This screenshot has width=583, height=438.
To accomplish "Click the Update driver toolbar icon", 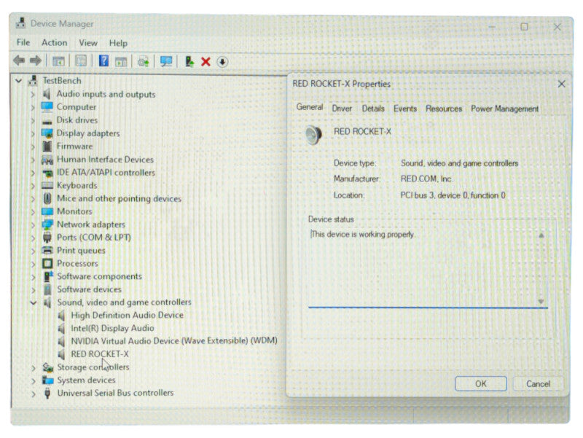I will pyautogui.click(x=189, y=61).
